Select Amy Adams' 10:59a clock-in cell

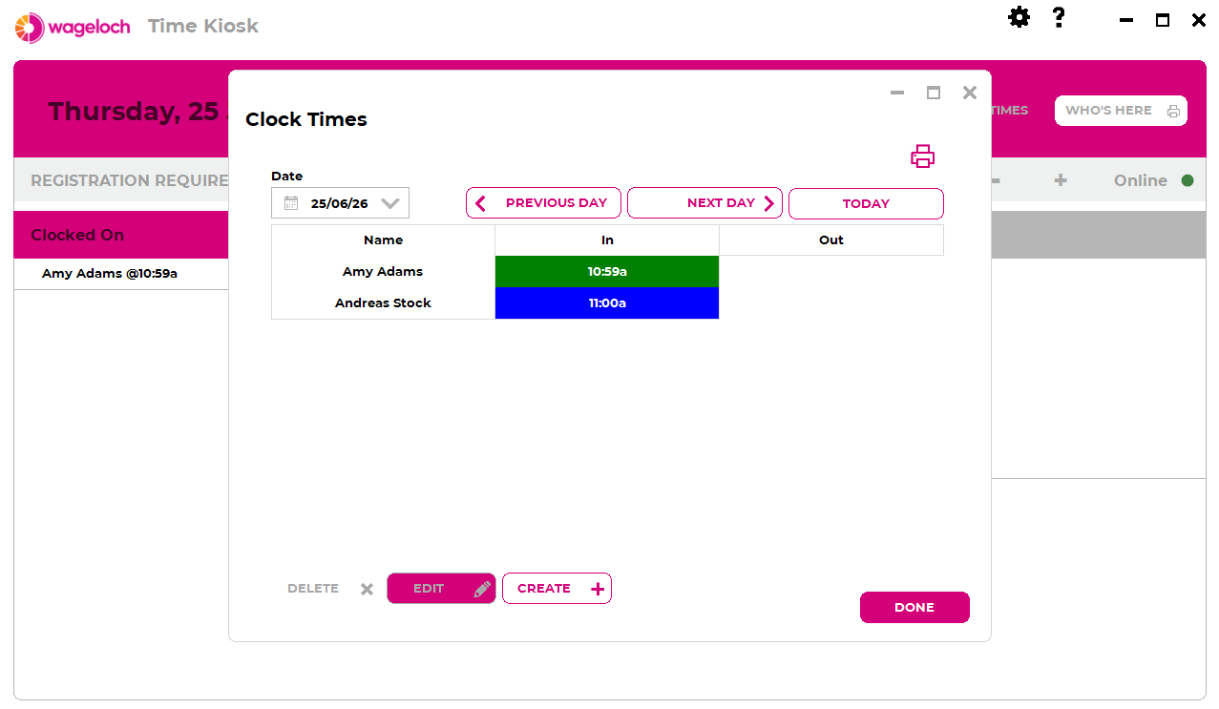[x=607, y=272]
